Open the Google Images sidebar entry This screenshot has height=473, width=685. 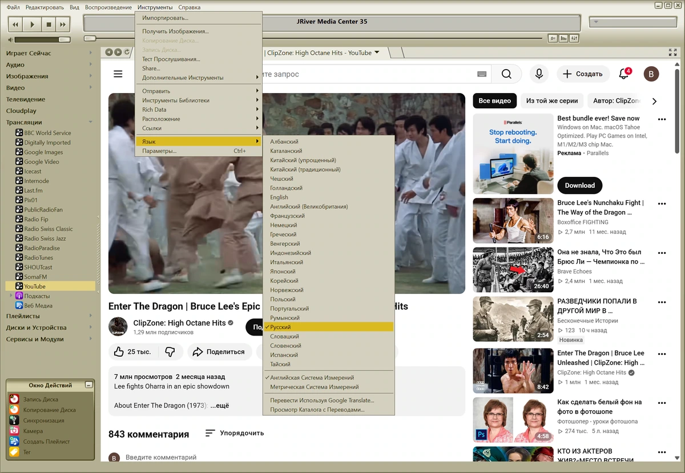[43, 152]
